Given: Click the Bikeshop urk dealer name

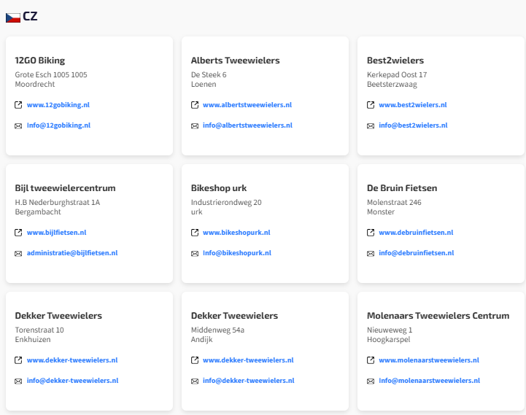Looking at the screenshot, I should [219, 188].
